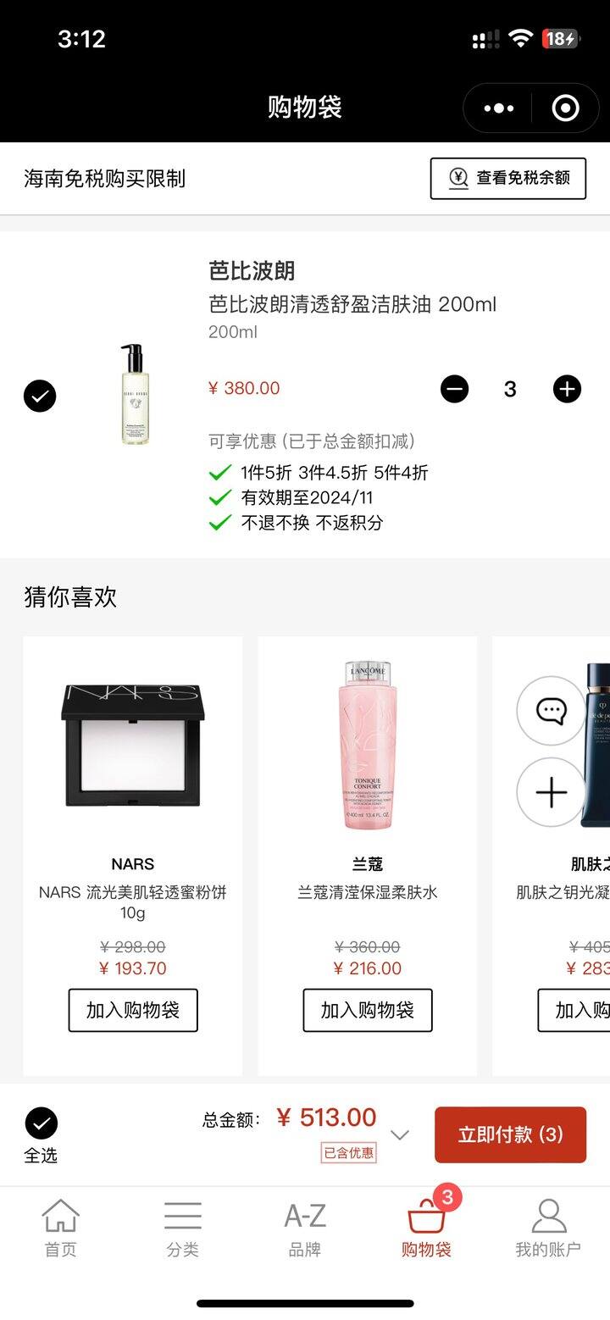Open the A-Z 品牌 brands tab

pos(305,1228)
